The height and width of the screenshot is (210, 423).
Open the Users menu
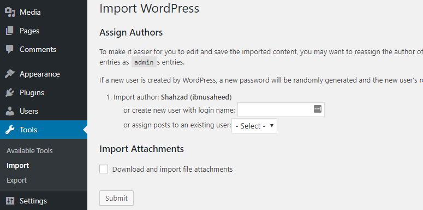44,111
